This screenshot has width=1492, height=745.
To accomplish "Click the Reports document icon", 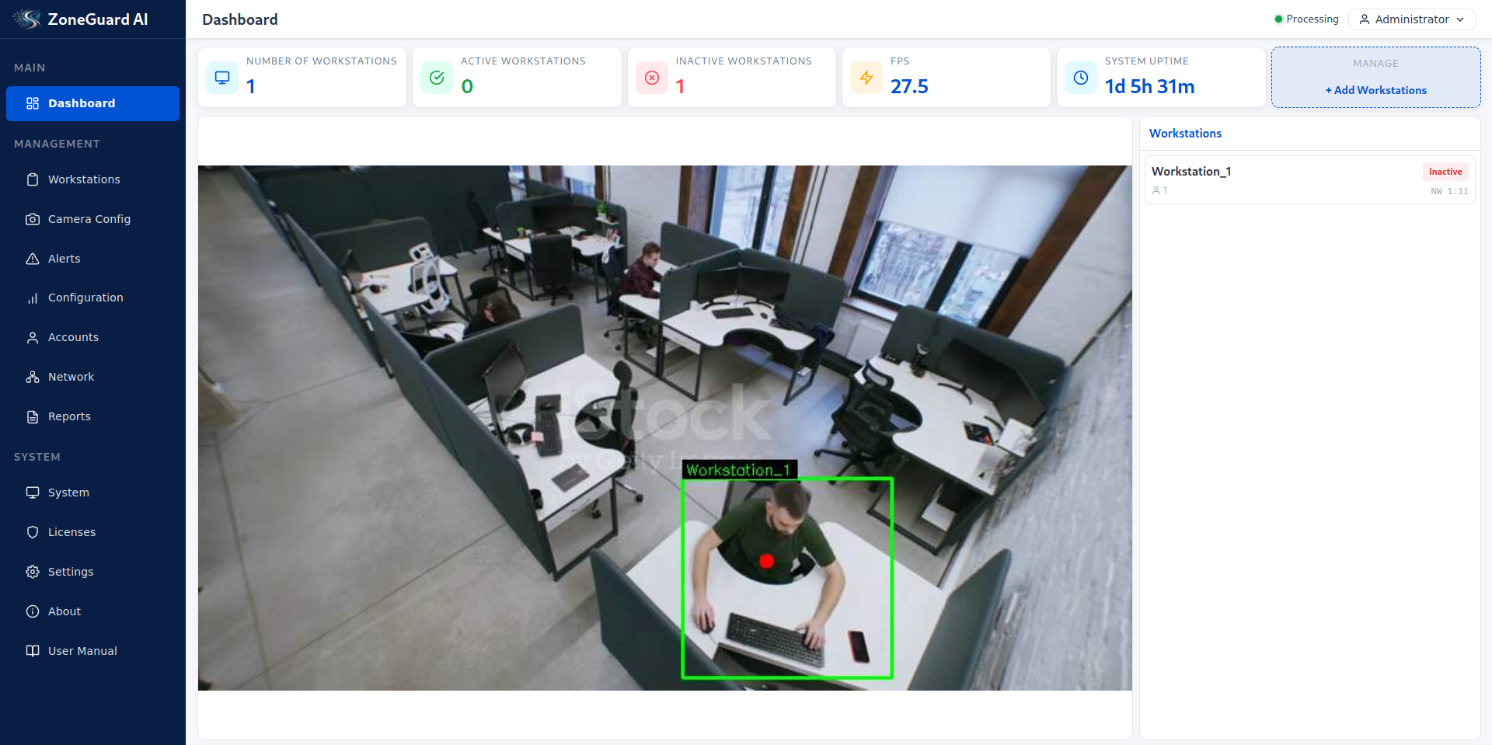I will (33, 416).
